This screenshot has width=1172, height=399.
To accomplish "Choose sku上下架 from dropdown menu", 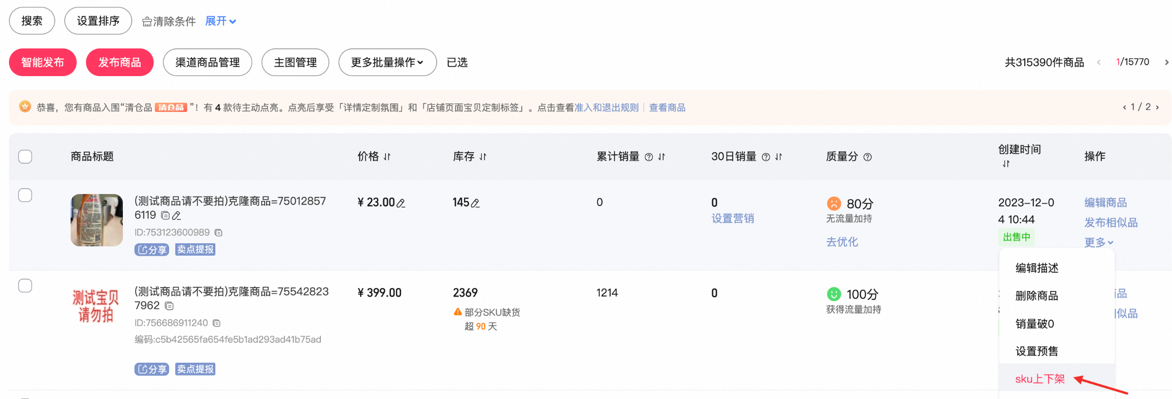I will [1057, 379].
